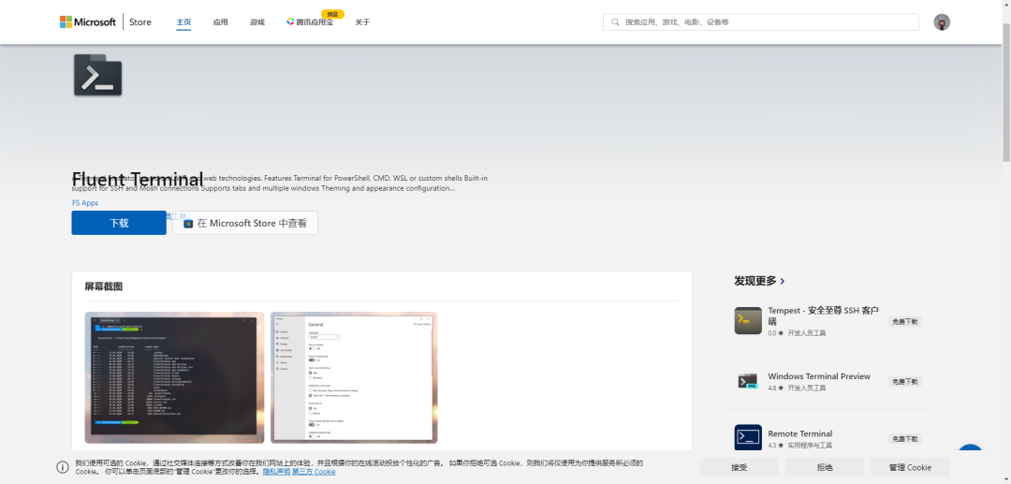Open the General settings screenshot thumbnail

(354, 377)
